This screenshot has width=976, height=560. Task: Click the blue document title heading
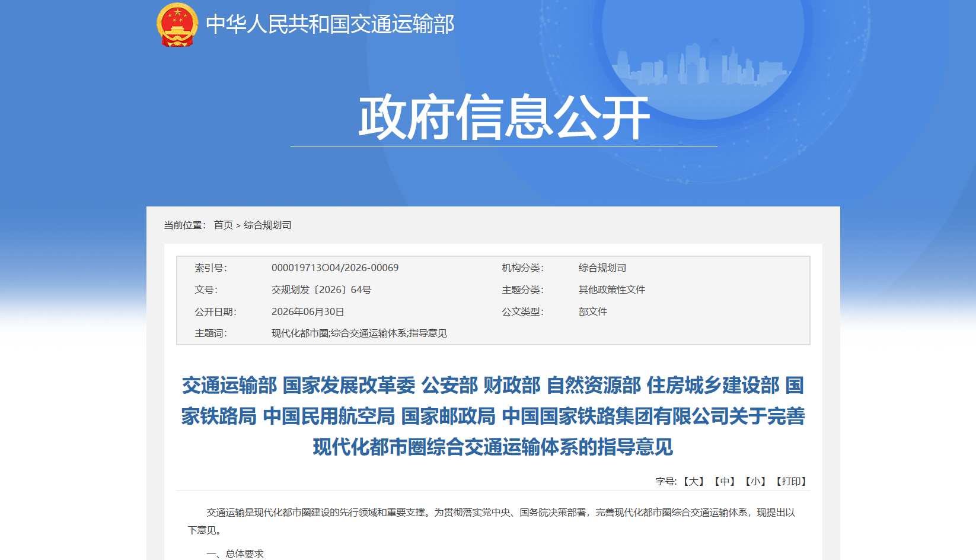pos(493,416)
